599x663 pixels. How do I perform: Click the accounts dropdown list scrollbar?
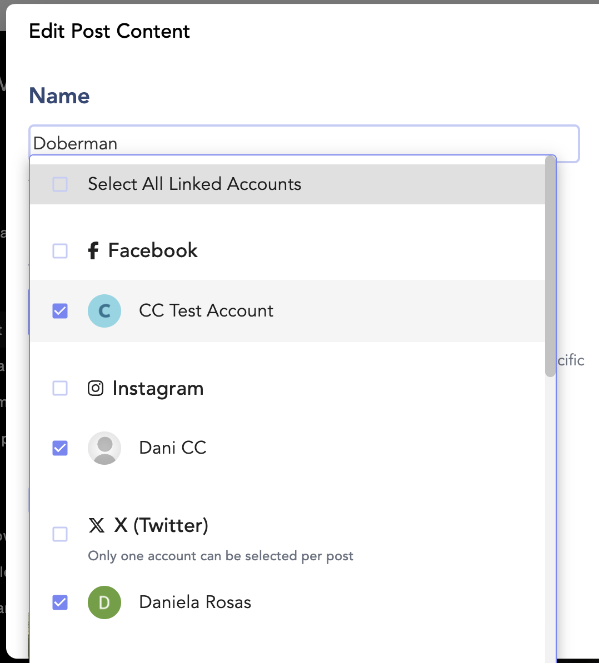[550, 267]
